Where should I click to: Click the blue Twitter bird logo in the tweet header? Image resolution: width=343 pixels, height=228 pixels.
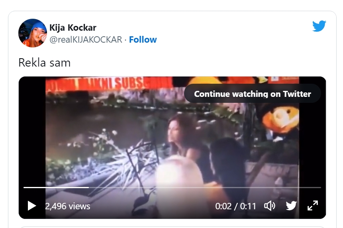click(x=319, y=26)
